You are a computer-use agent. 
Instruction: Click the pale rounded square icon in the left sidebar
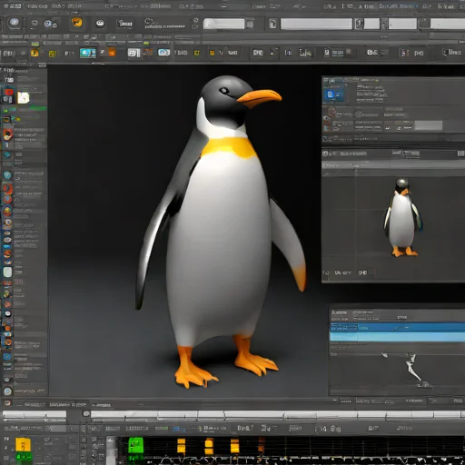tap(7, 272)
